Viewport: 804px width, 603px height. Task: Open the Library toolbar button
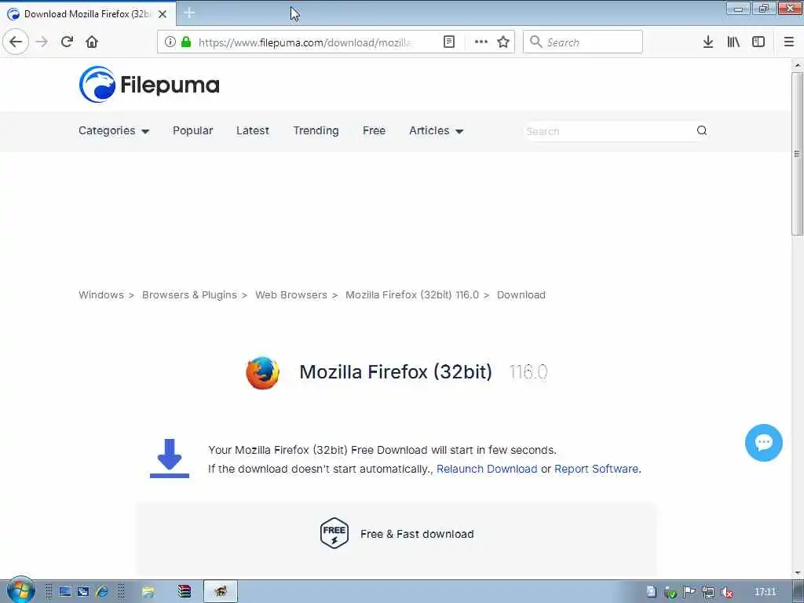pyautogui.click(x=733, y=42)
